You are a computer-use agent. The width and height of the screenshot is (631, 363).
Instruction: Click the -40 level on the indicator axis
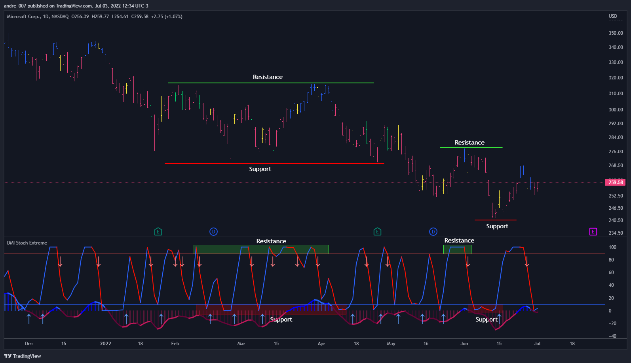(x=612, y=336)
